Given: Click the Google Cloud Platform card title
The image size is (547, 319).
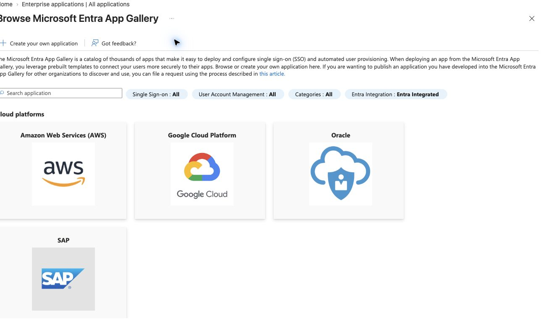Looking at the screenshot, I should click(x=202, y=135).
